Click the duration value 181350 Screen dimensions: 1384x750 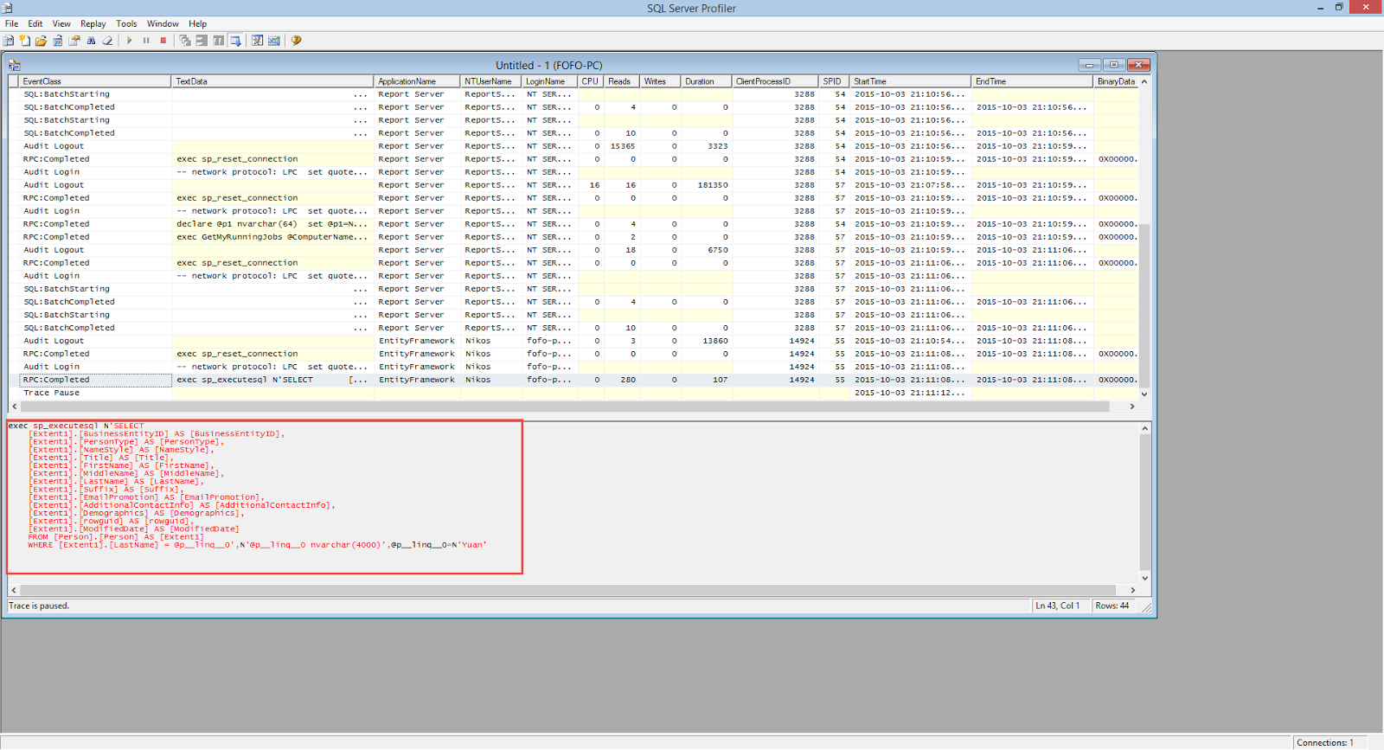click(713, 185)
